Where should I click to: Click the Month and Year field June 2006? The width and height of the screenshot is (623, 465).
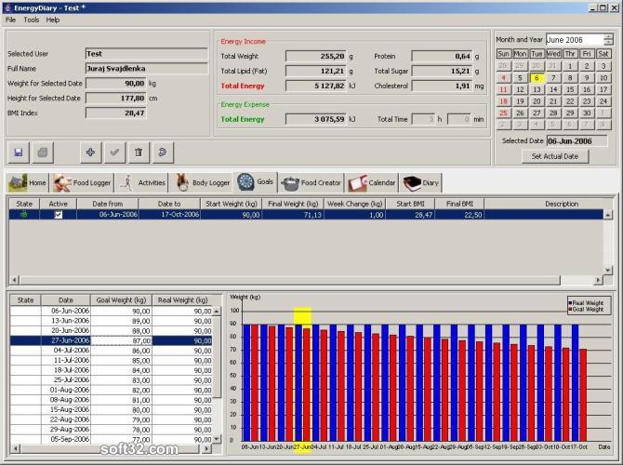click(575, 40)
